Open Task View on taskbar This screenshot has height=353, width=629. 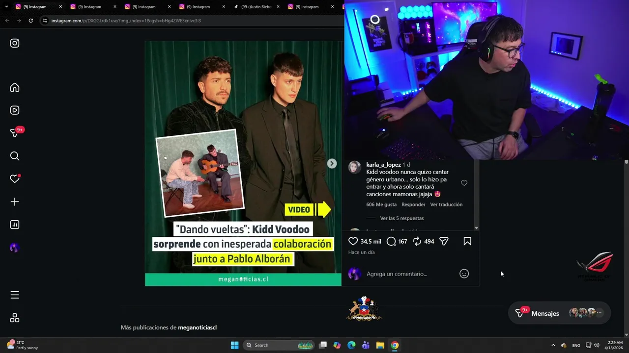pyautogui.click(x=323, y=345)
